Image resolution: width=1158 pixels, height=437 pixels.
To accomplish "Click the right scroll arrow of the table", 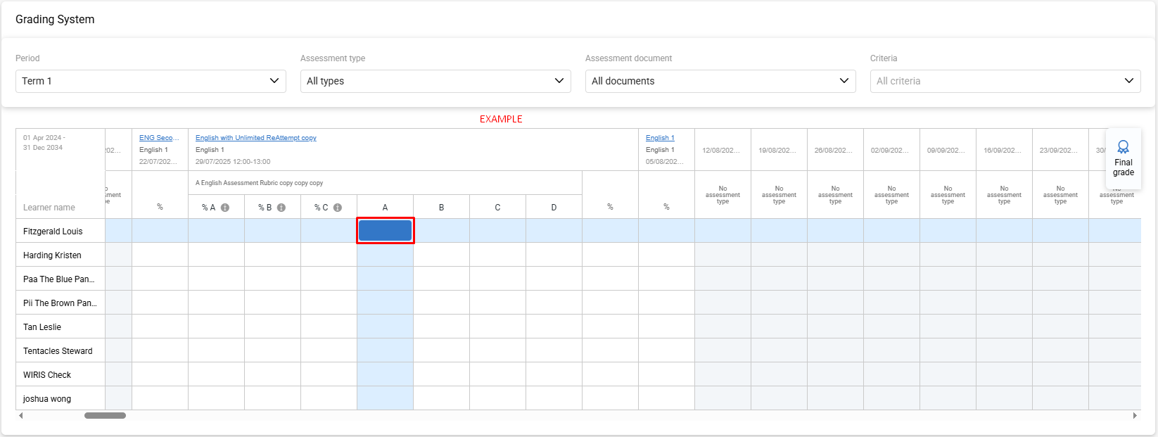I will (1134, 416).
